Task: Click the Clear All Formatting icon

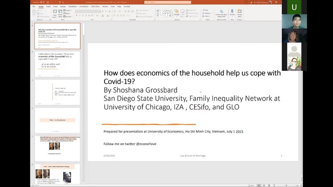Action: [x=109, y=11]
